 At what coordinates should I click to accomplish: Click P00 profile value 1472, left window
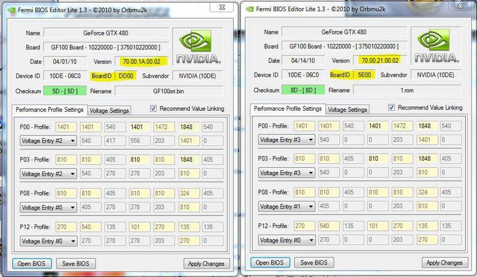[x=164, y=127]
